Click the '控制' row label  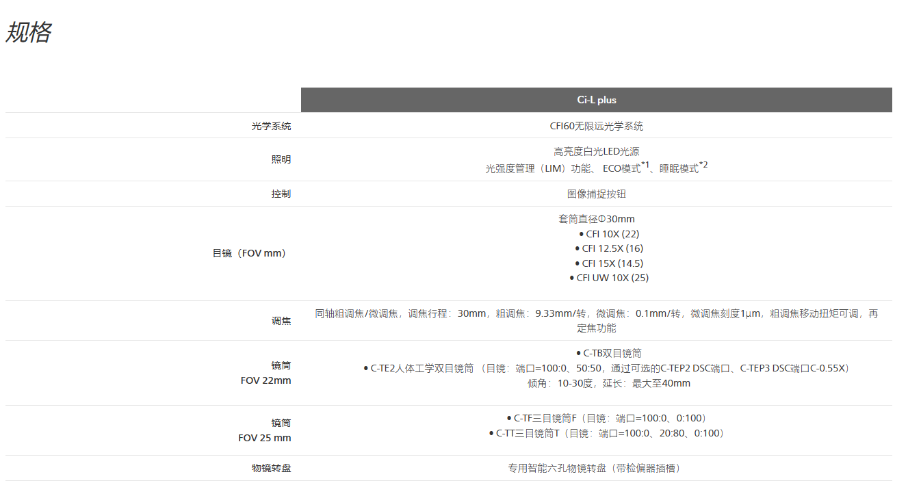[281, 194]
